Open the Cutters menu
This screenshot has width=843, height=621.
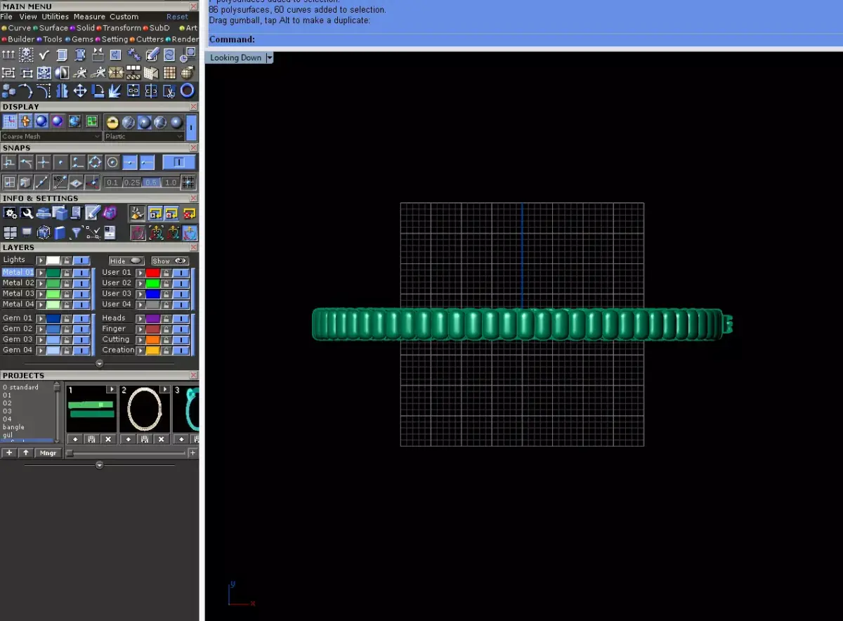[150, 39]
